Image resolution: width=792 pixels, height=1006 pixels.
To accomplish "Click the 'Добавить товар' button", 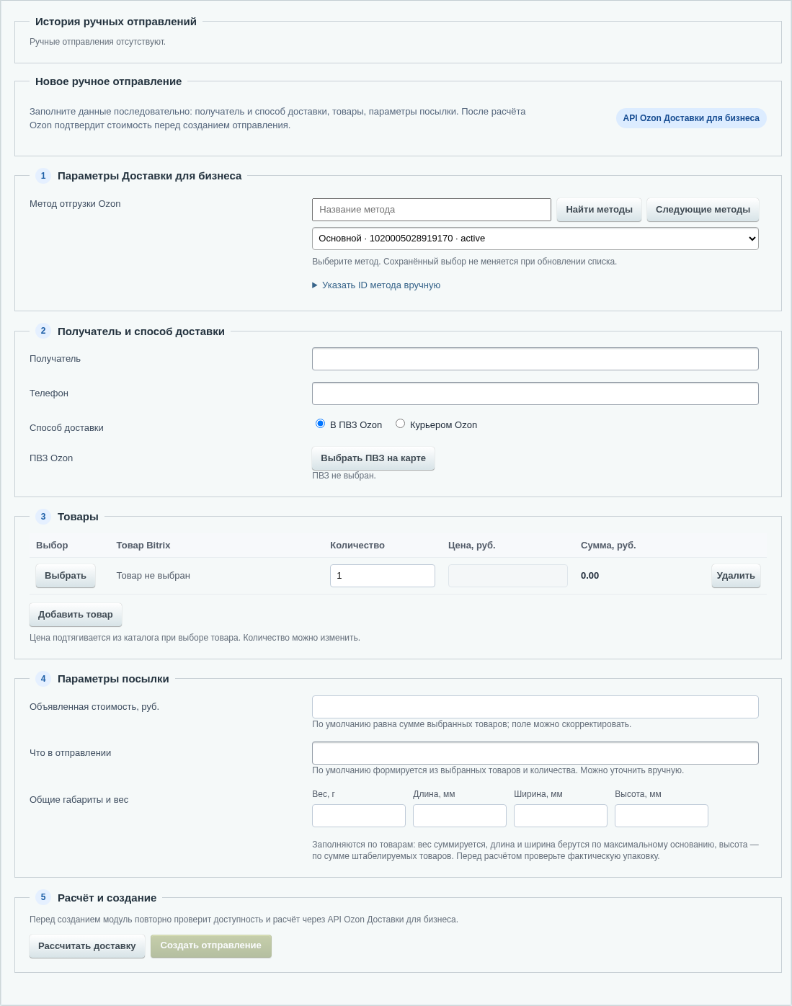I will (76, 615).
